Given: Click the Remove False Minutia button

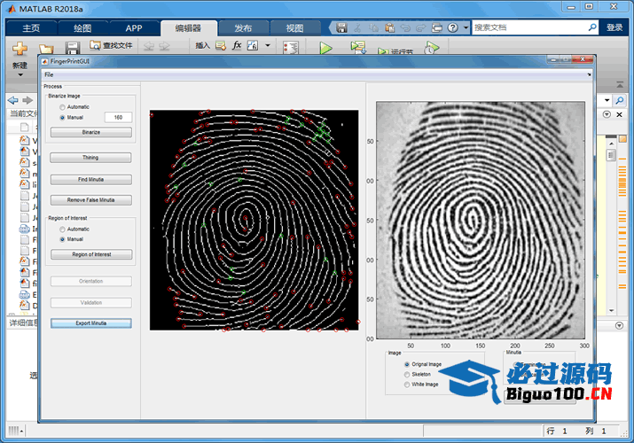Looking at the screenshot, I should pyautogui.click(x=91, y=200).
